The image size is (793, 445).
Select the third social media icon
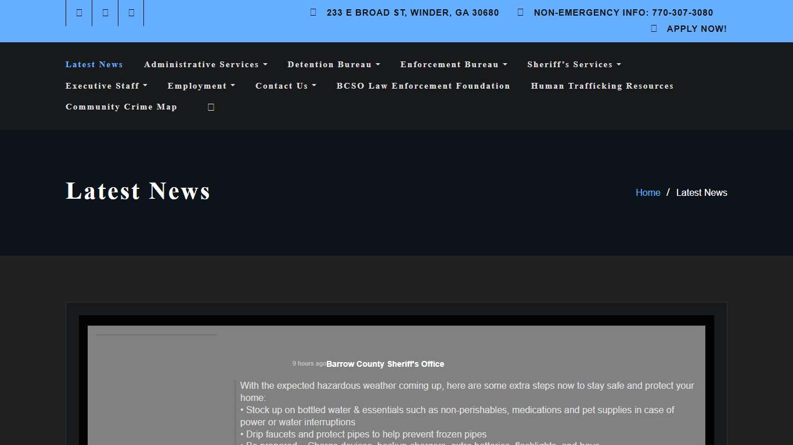pos(131,12)
